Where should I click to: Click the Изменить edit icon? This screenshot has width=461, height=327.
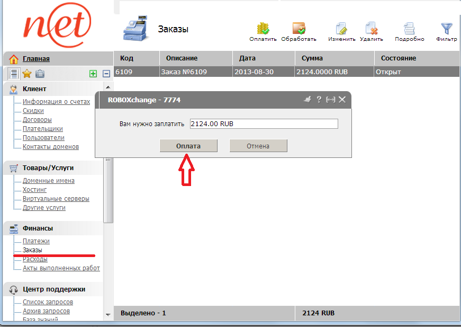point(341,29)
